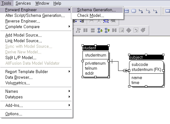
Task: Open the Services menu
Action: point(23,3)
